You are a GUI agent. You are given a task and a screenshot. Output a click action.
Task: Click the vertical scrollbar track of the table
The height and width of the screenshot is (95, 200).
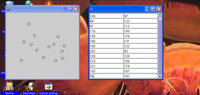[x=160, y=47]
